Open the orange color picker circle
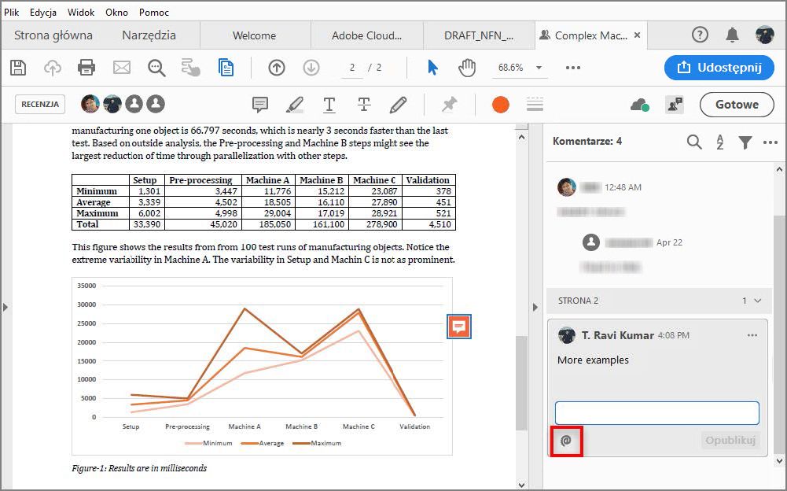 coord(500,105)
